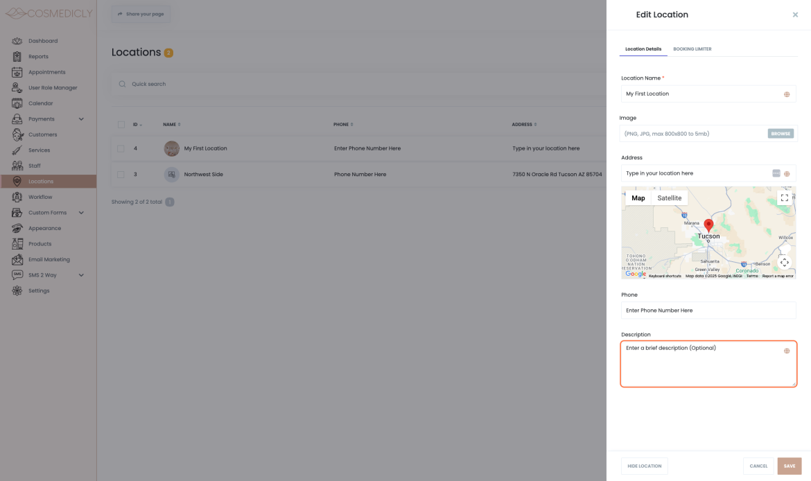Click the page 1 pagination badge
811x481 pixels.
coord(170,202)
